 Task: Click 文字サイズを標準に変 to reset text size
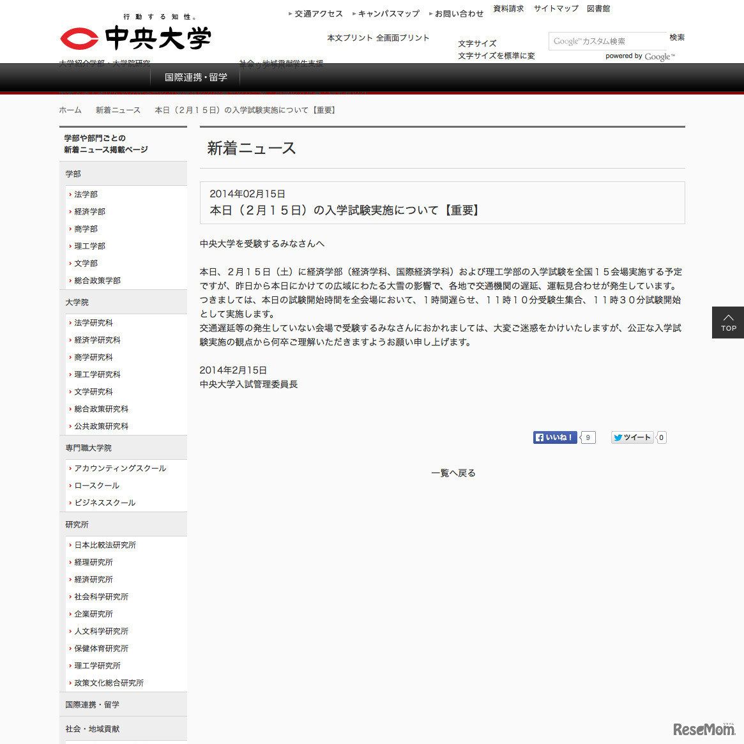(497, 55)
